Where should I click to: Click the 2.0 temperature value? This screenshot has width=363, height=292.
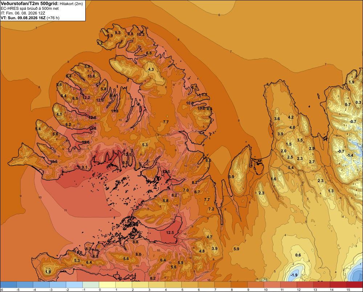[284, 151]
